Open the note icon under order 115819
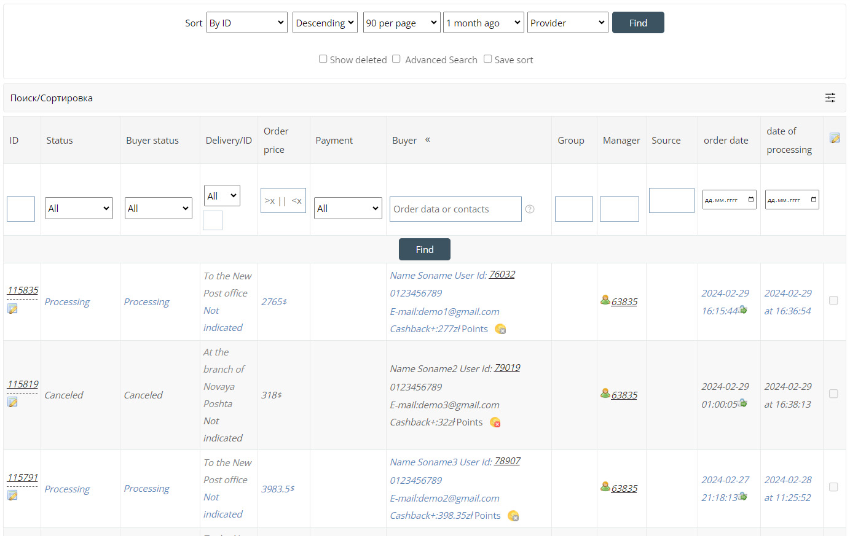This screenshot has height=536, width=850. [x=12, y=402]
